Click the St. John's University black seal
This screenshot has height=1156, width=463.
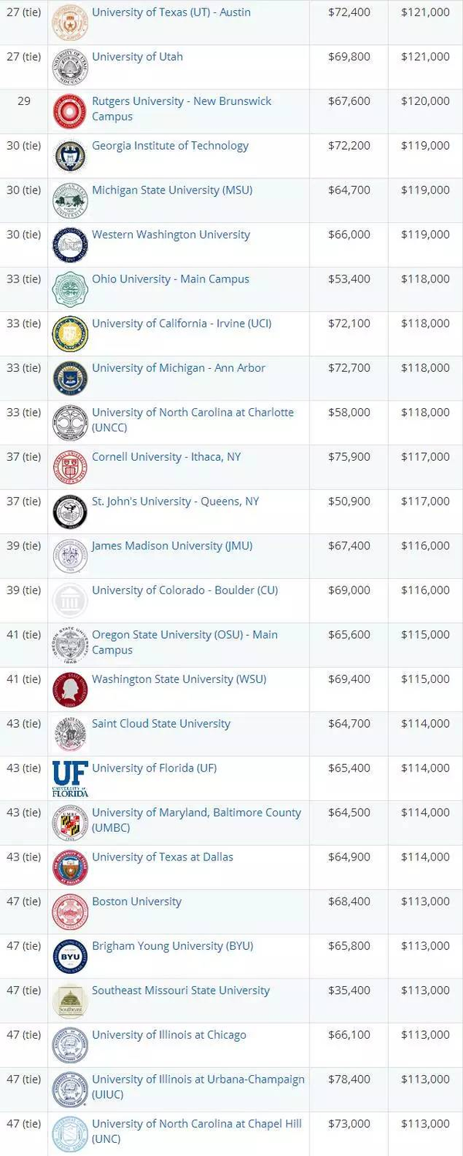[x=70, y=512]
